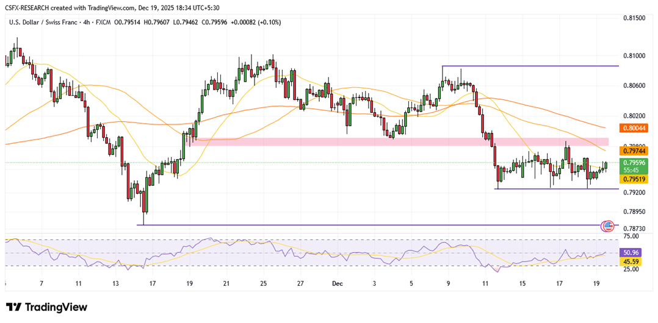Click the currency flag icon on price axis
This screenshot has width=658, height=323.
(x=607, y=225)
